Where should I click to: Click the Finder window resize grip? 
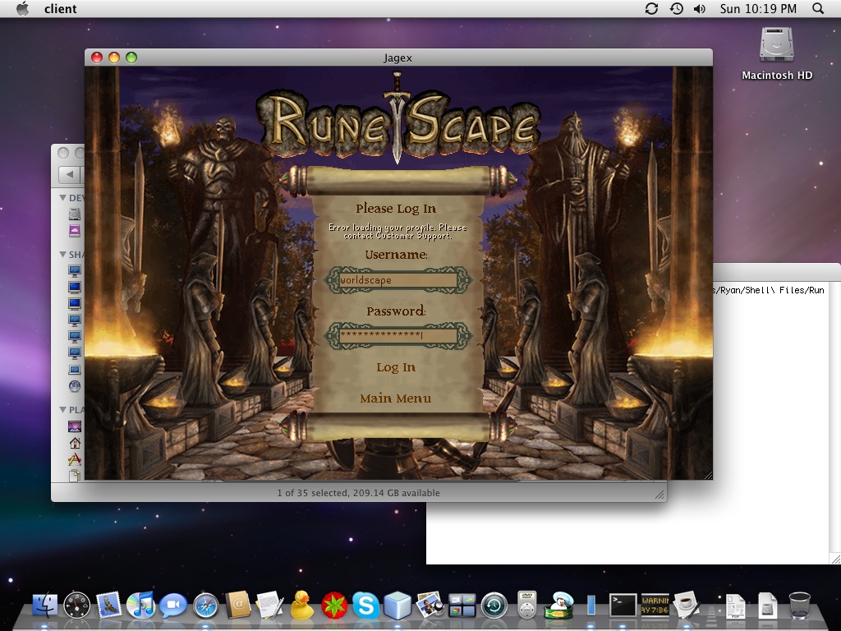[x=659, y=495]
